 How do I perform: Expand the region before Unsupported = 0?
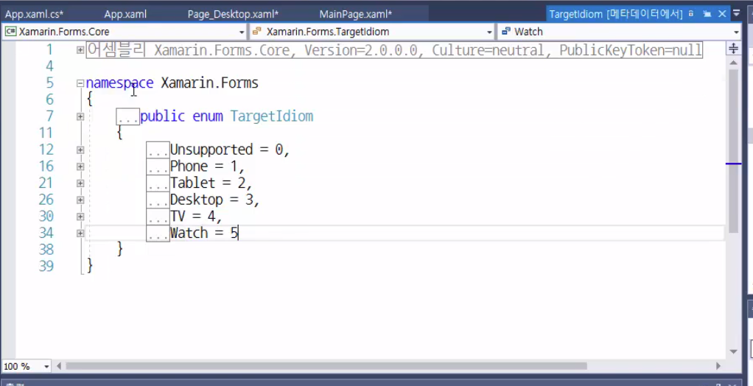coord(80,150)
